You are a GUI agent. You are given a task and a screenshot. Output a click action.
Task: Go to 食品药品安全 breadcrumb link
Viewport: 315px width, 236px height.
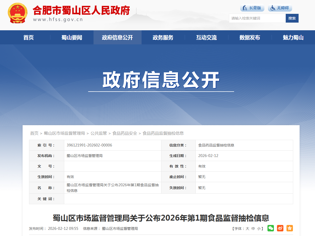click(125, 133)
